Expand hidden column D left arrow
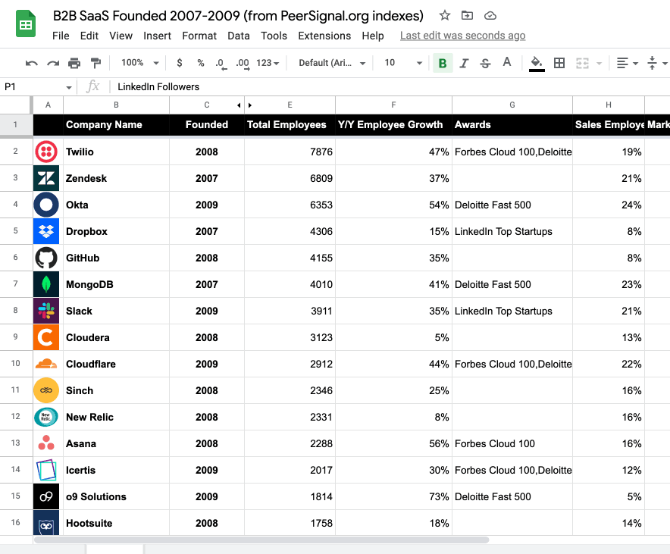The height and width of the screenshot is (554, 670). (239, 105)
